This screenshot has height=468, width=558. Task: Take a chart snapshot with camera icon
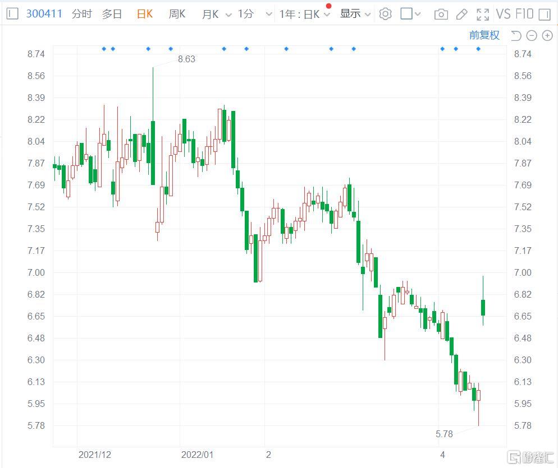441,14
